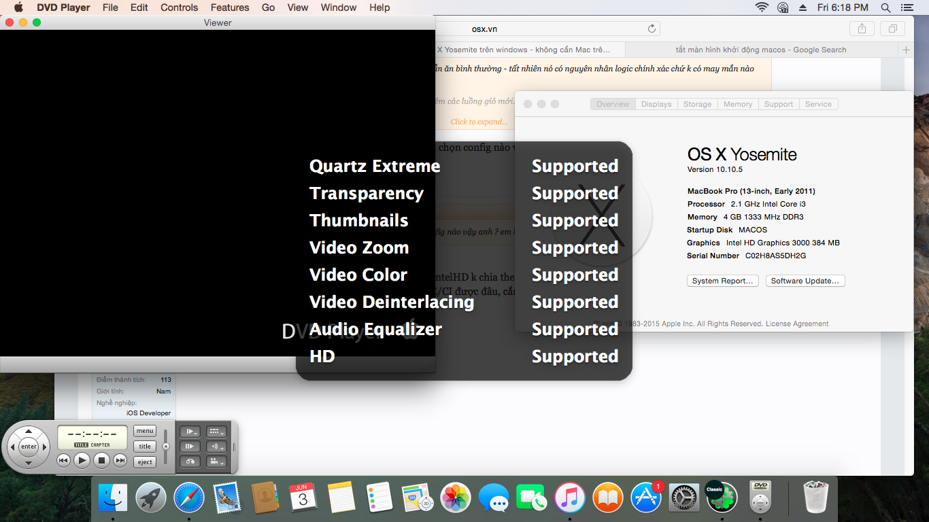Select the Google Search Safari tab
Image resolution: width=929 pixels, height=522 pixels.
tap(761, 50)
